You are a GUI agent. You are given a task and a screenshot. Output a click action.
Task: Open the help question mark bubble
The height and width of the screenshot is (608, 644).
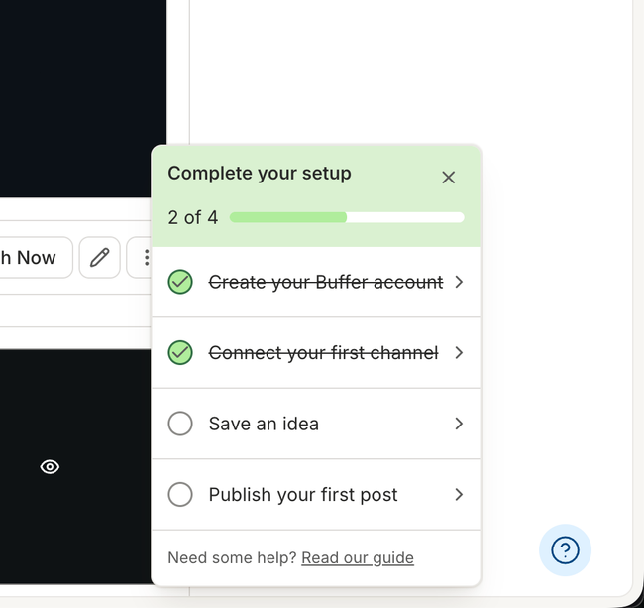(x=565, y=550)
